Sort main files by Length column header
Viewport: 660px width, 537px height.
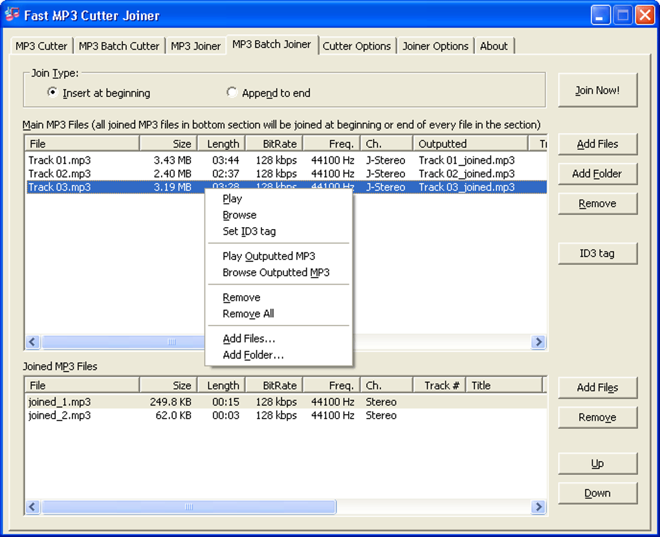(223, 144)
